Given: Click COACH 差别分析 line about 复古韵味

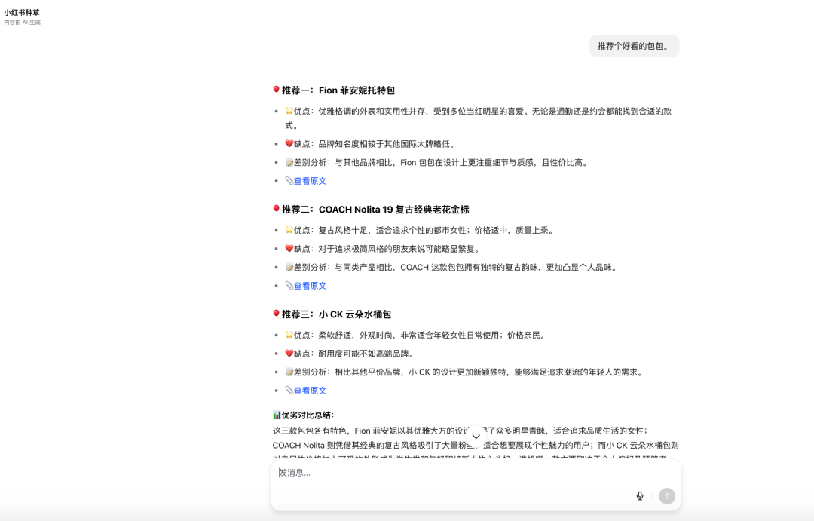Looking at the screenshot, I should tap(452, 268).
